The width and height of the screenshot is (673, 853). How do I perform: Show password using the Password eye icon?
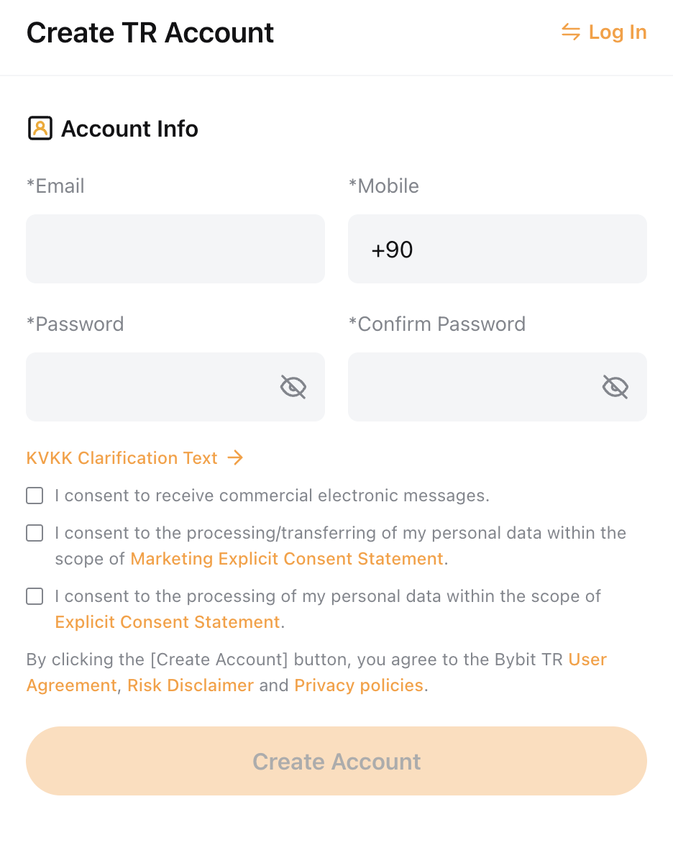293,387
